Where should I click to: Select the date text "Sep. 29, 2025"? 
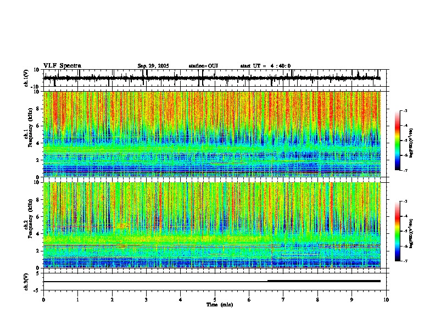[x=153, y=66]
